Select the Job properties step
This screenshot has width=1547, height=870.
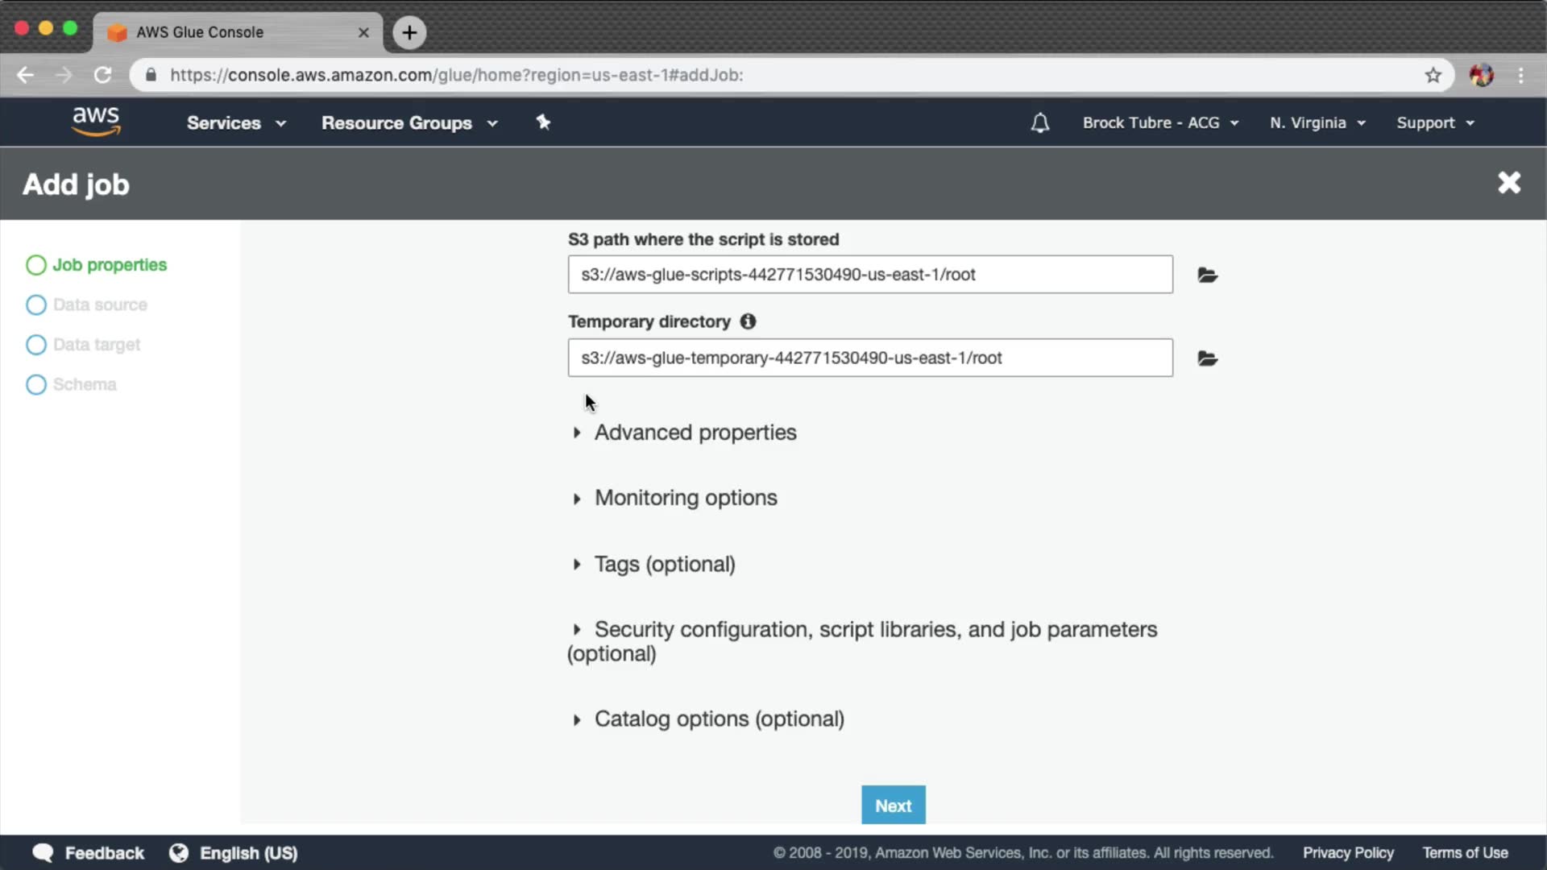109,265
